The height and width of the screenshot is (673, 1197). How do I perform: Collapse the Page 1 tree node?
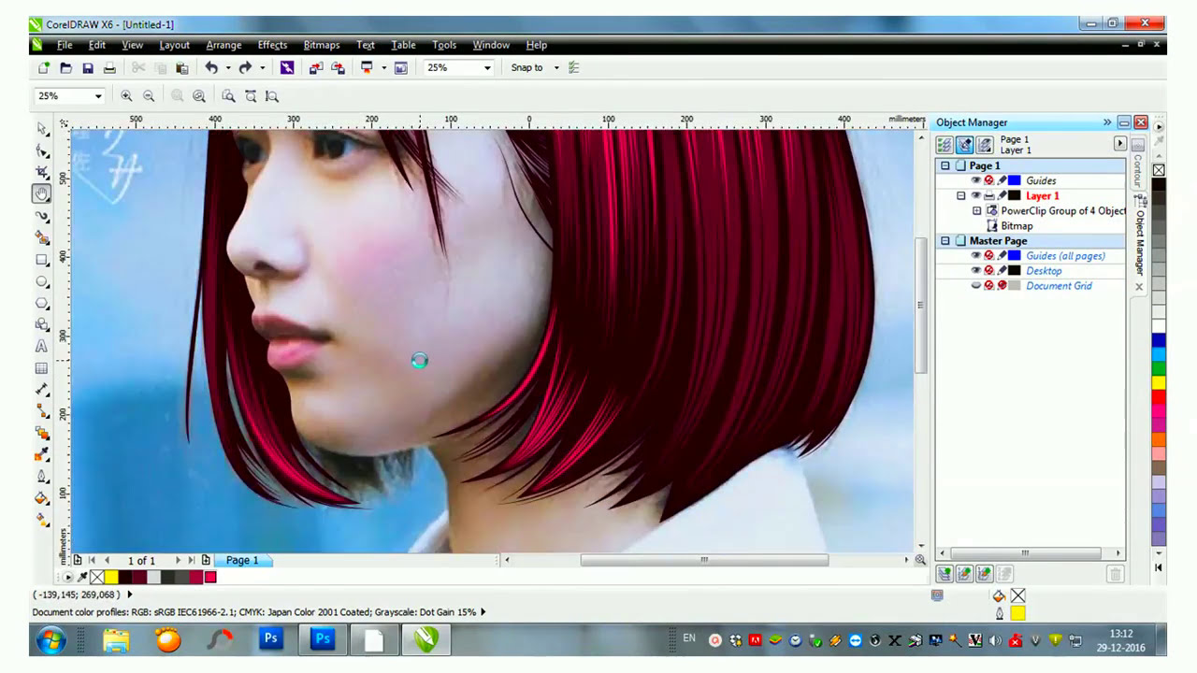coord(945,165)
